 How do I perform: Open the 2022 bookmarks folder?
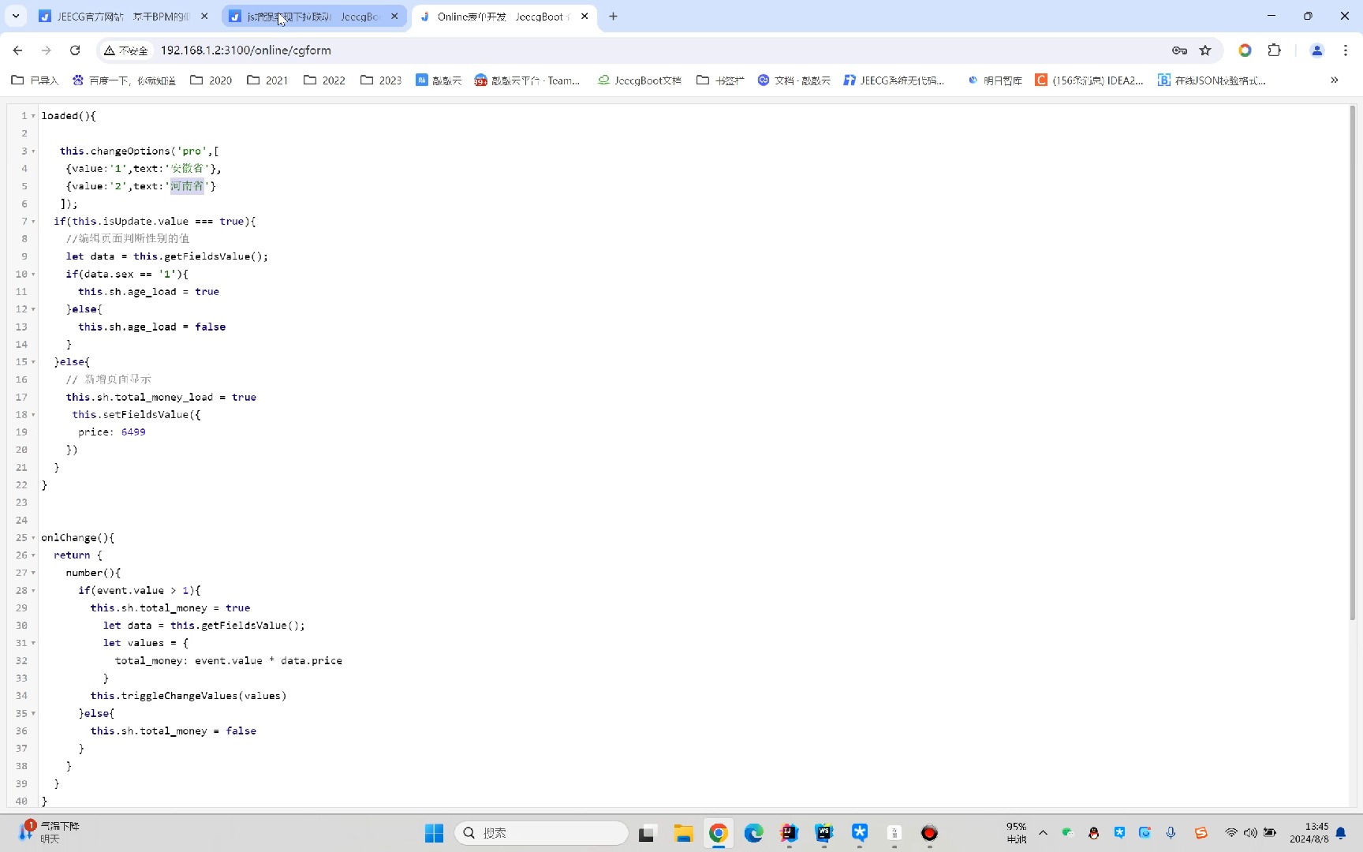tap(324, 80)
